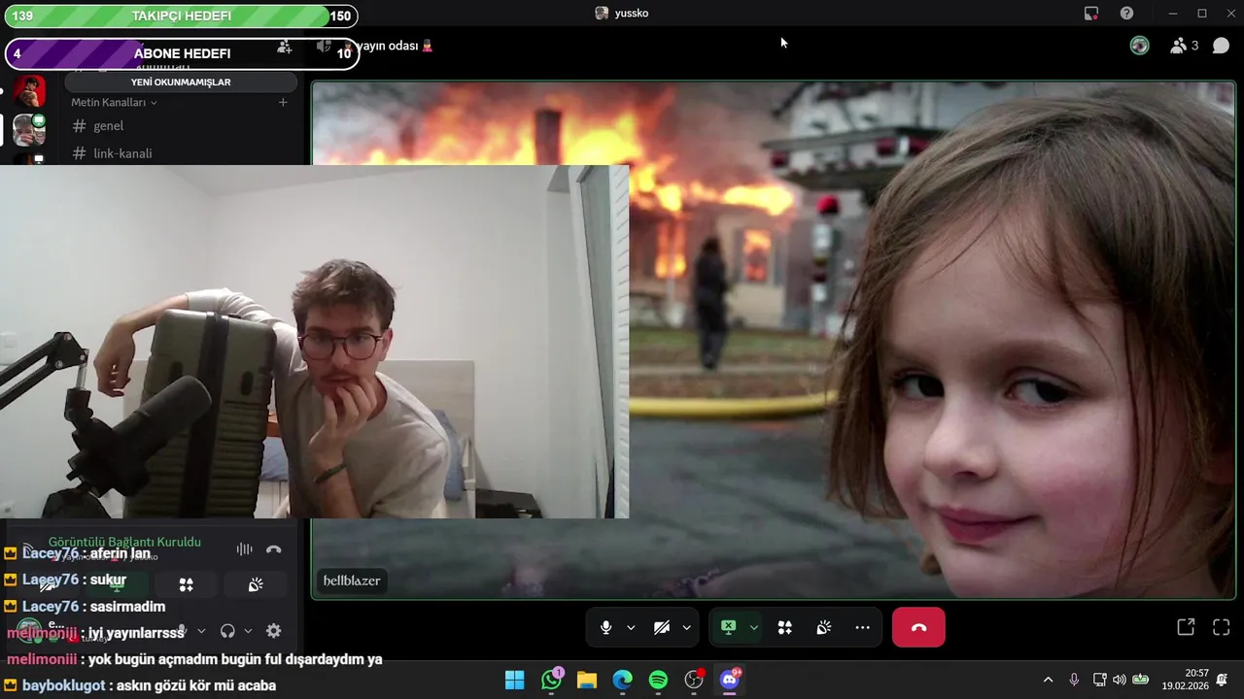This screenshot has width=1244, height=699.
Task: Create channel with plus beside Metin Kanalları
Action: pos(283,102)
